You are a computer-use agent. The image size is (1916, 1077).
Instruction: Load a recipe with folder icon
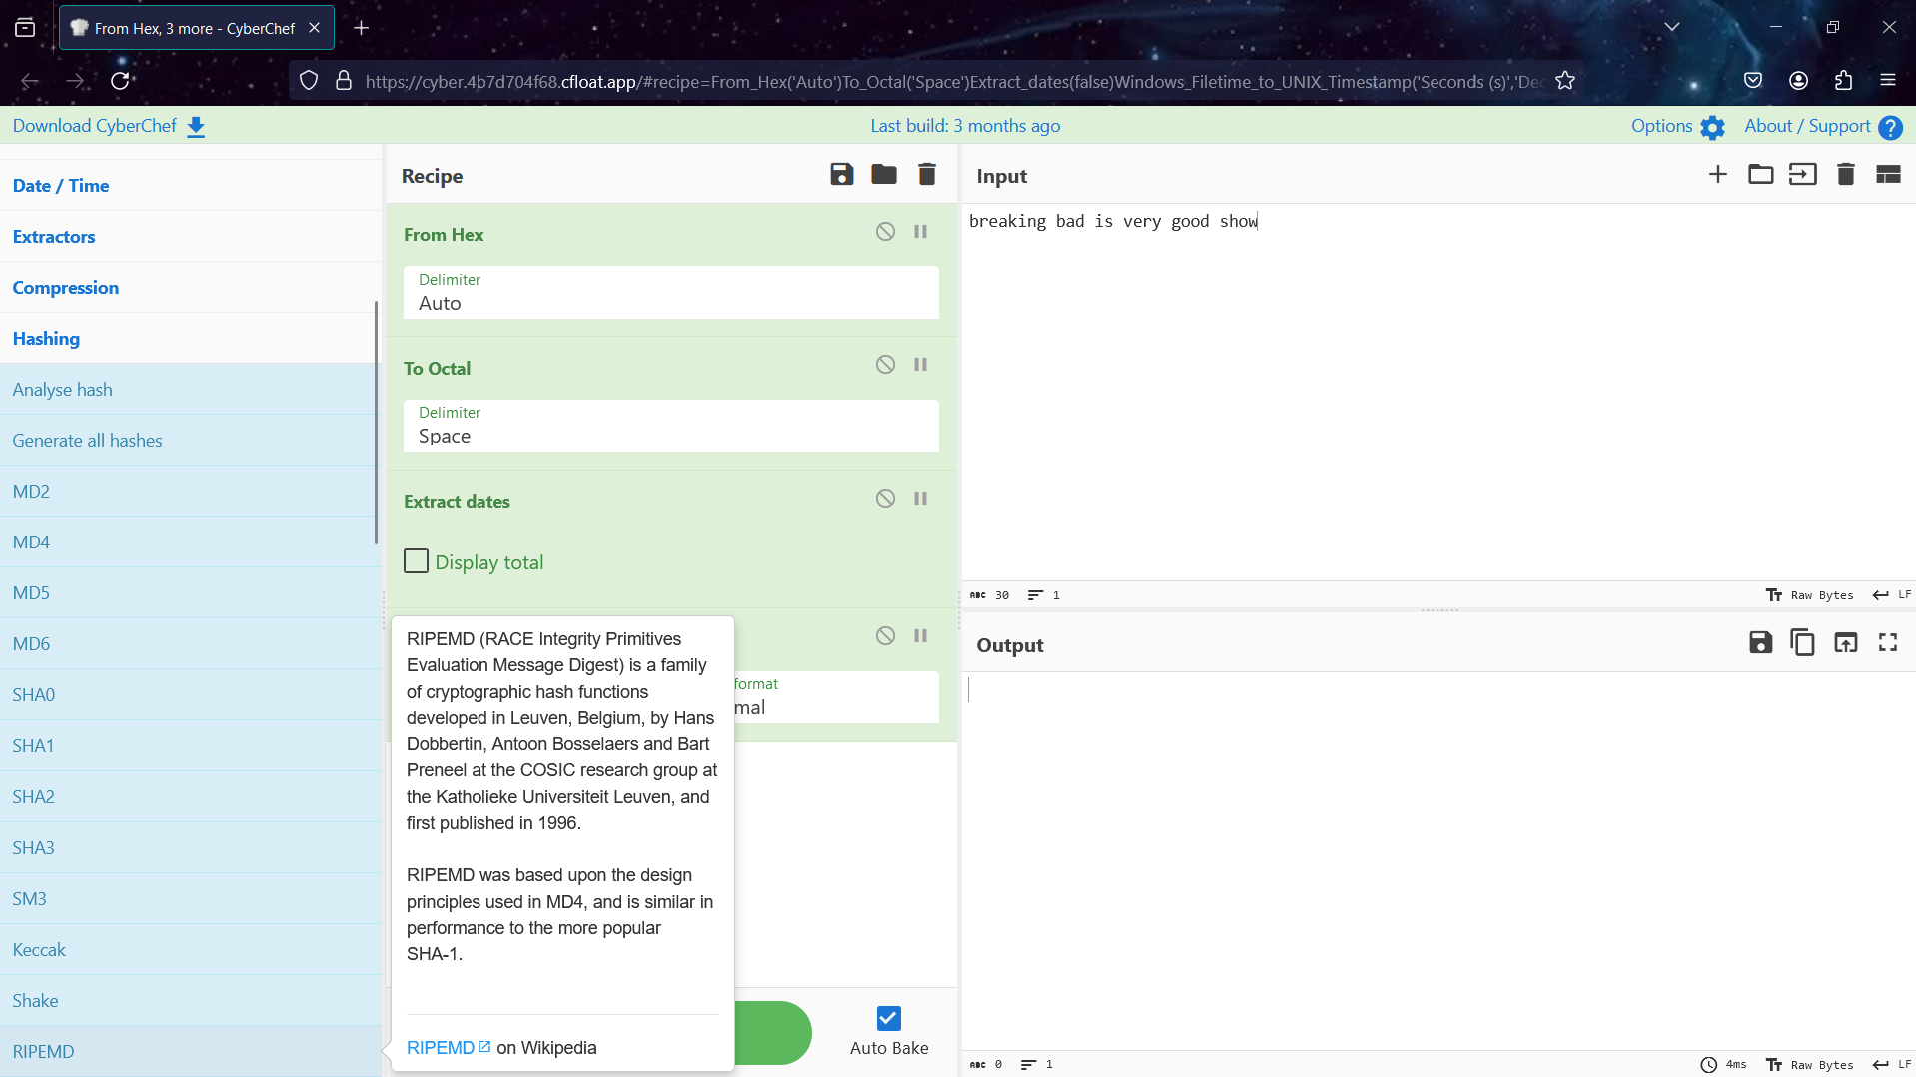(x=884, y=175)
